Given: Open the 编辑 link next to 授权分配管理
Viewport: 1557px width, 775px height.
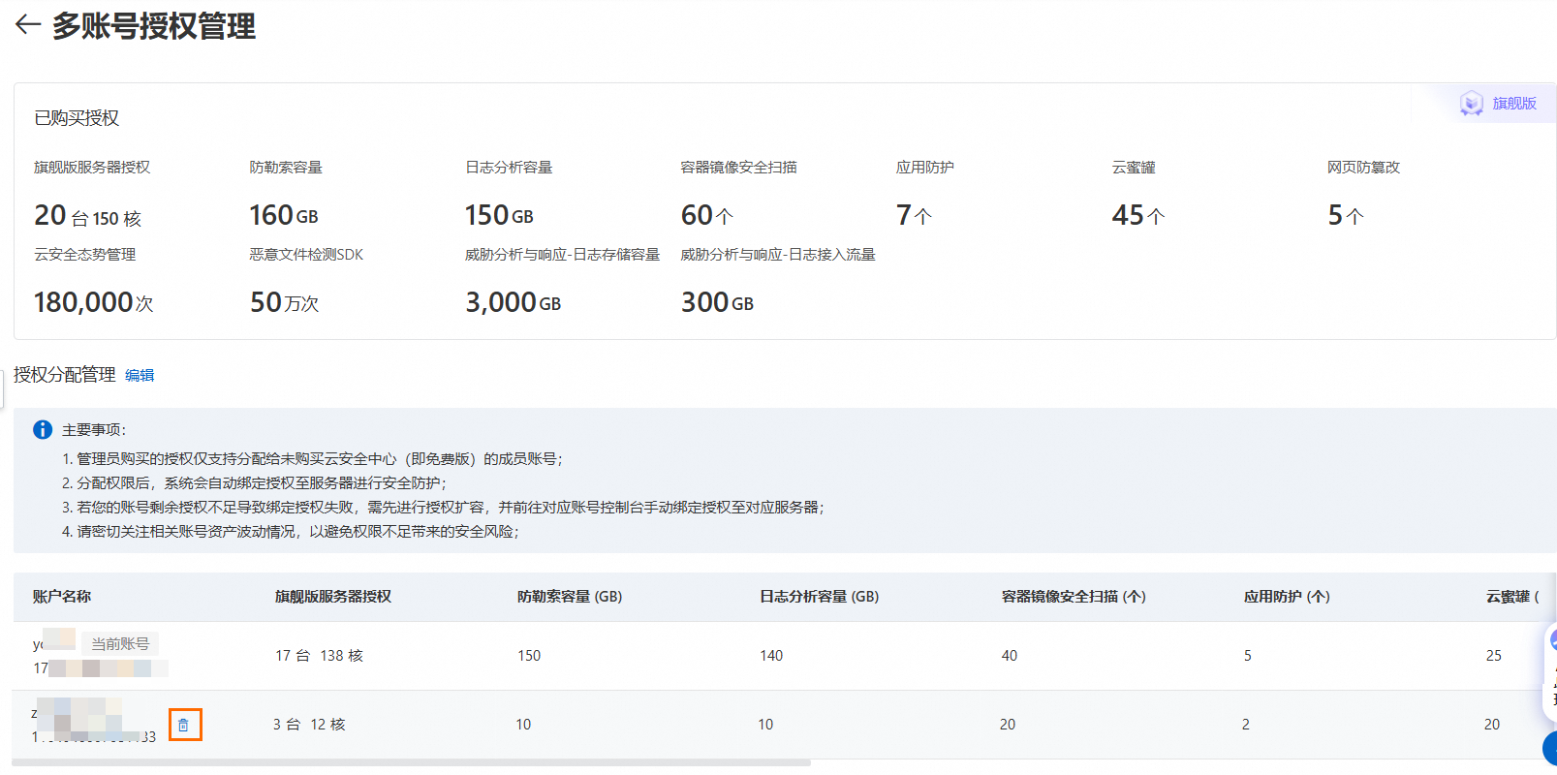Looking at the screenshot, I should click(140, 376).
